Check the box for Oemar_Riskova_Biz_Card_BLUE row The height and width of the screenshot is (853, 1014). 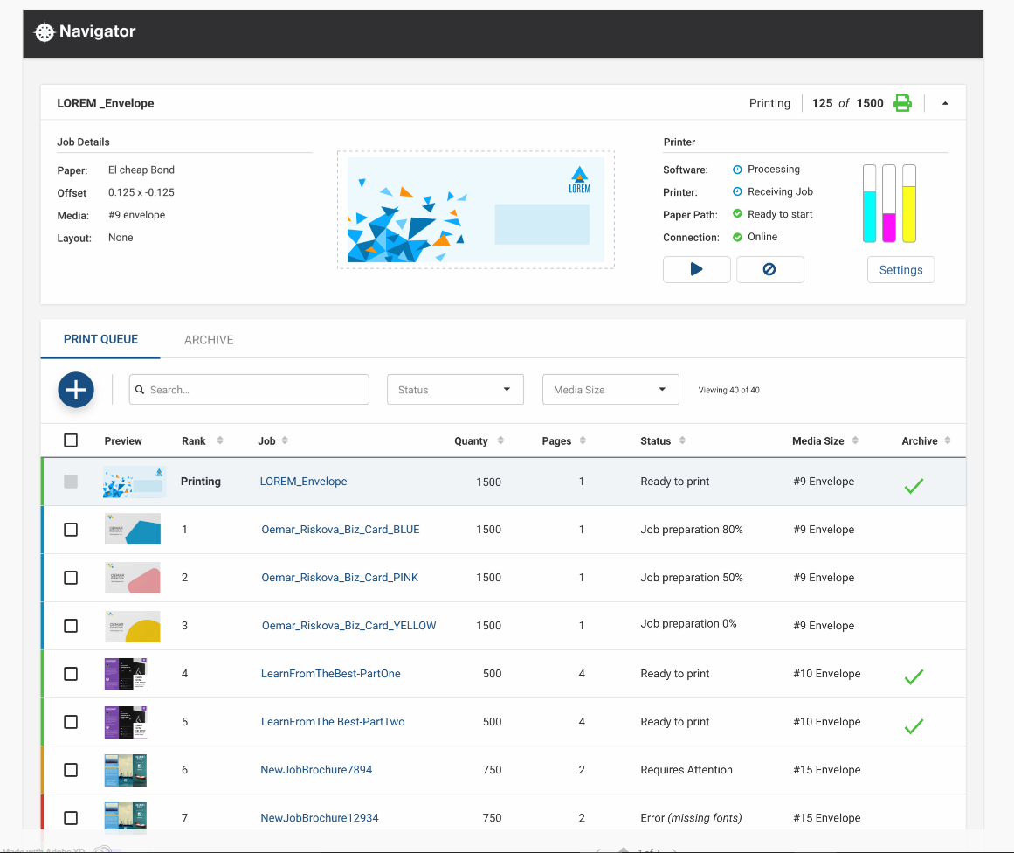pyautogui.click(x=71, y=530)
